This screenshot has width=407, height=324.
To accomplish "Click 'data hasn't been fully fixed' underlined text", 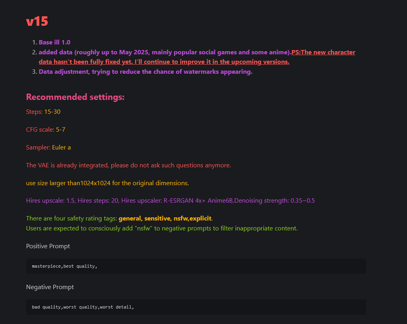I will coord(83,62).
